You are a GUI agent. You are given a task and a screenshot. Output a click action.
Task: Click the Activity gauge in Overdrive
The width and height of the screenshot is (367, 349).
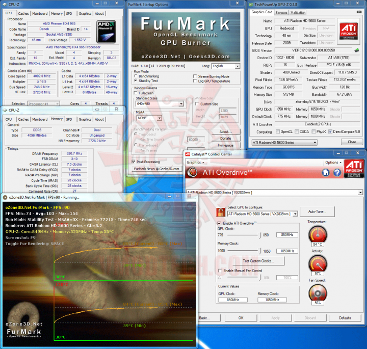(318, 264)
